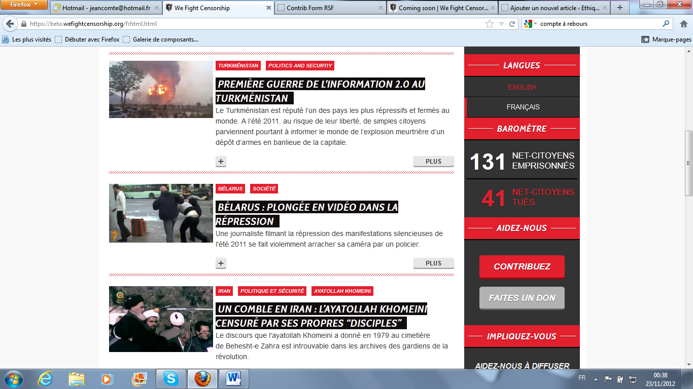Click the Firefox back arrow button
The image size is (693, 389).
[10, 24]
